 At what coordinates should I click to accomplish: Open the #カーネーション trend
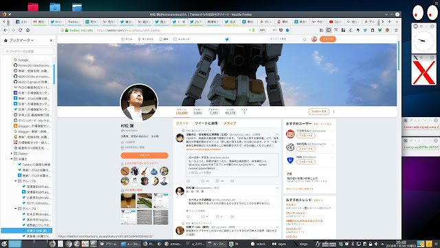(x=296, y=213)
